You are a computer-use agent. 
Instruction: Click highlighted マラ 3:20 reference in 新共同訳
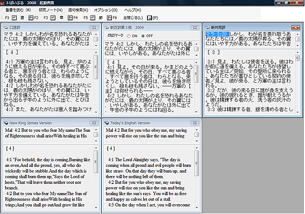click(x=217, y=34)
